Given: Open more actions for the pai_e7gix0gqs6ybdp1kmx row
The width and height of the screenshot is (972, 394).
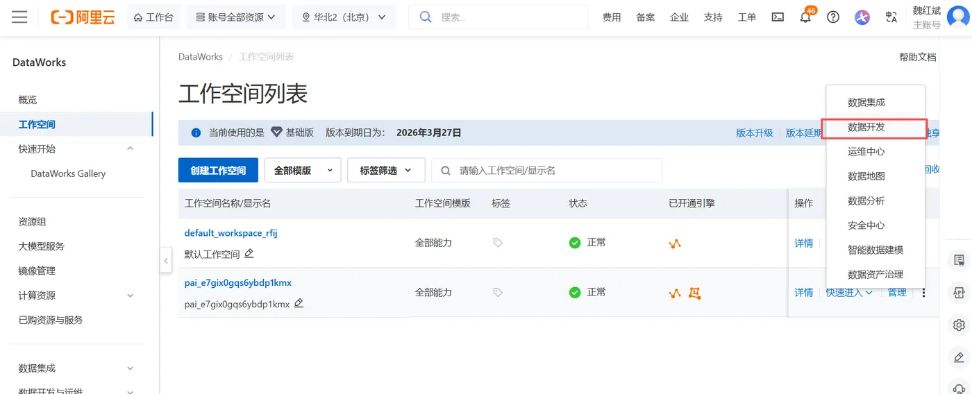Looking at the screenshot, I should pyautogui.click(x=923, y=293).
